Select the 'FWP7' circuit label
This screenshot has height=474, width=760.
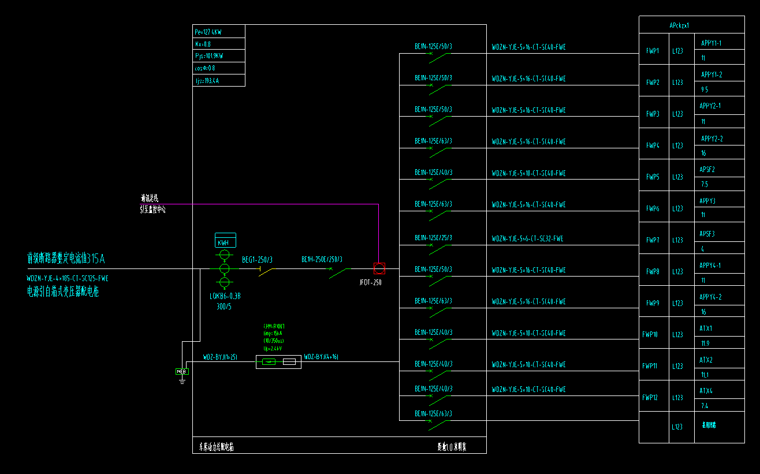[653, 240]
